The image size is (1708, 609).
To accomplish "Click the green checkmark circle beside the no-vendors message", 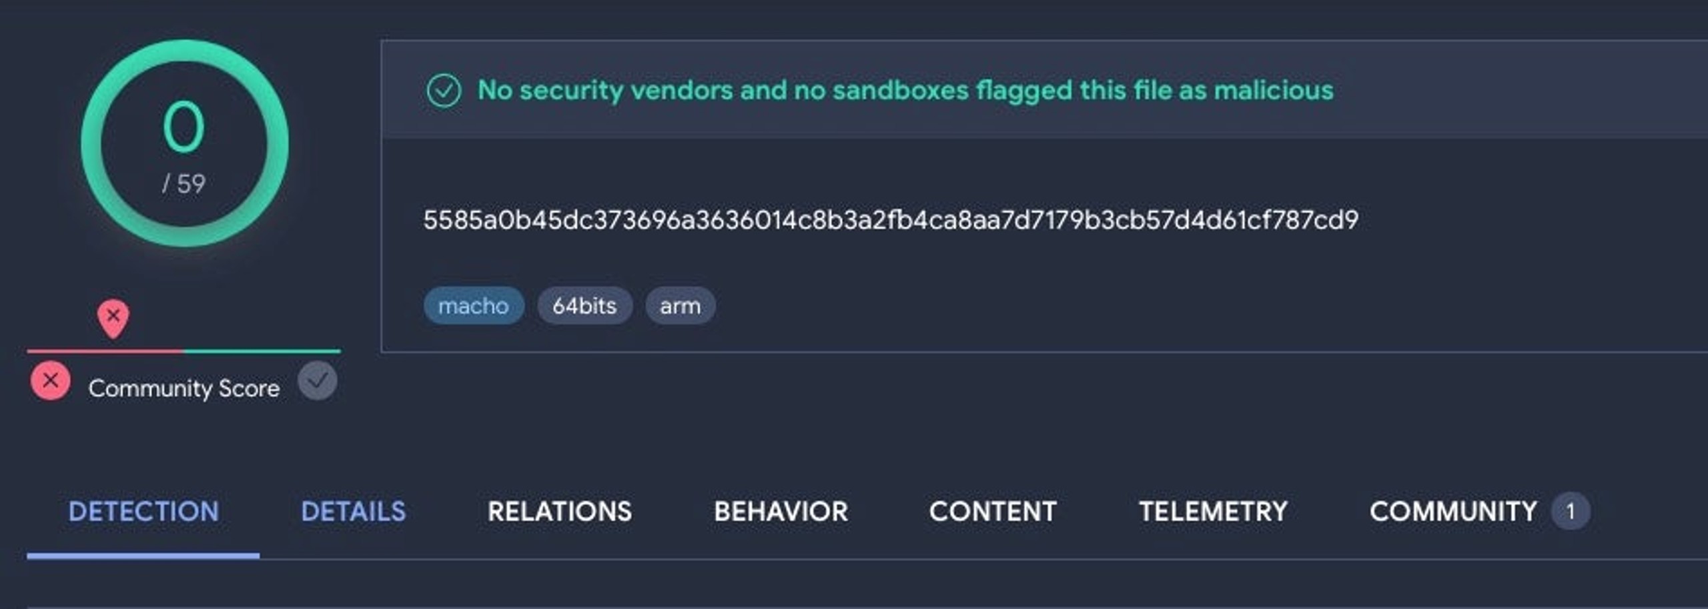I will click(x=444, y=91).
